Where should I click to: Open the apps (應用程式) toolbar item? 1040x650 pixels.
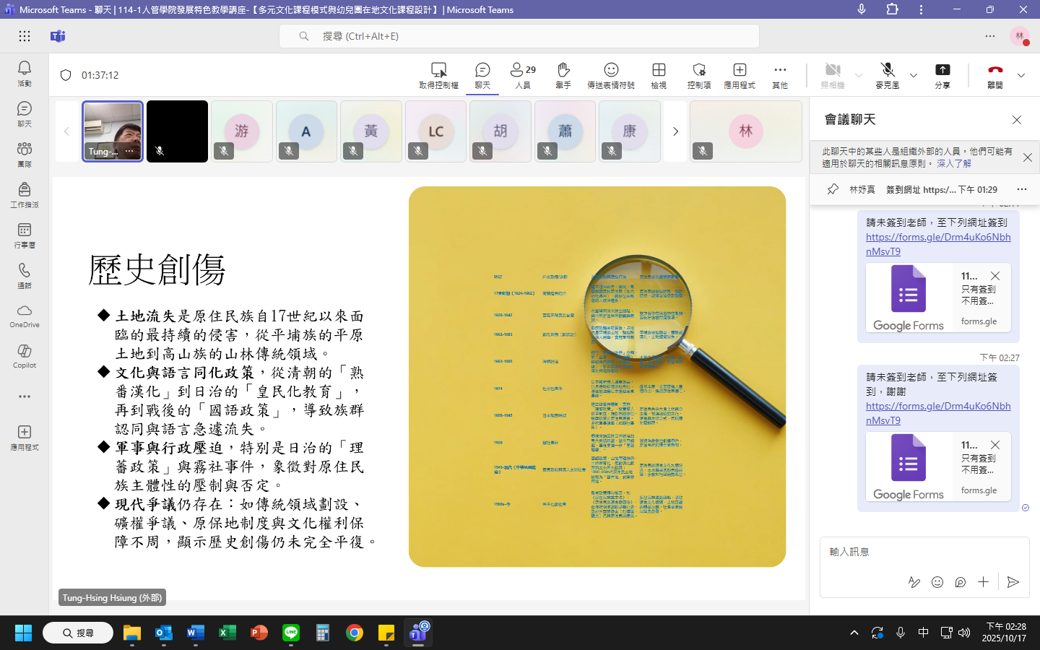[x=740, y=74]
